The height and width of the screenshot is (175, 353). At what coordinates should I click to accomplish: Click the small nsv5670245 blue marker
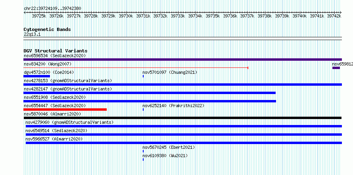[143, 151]
